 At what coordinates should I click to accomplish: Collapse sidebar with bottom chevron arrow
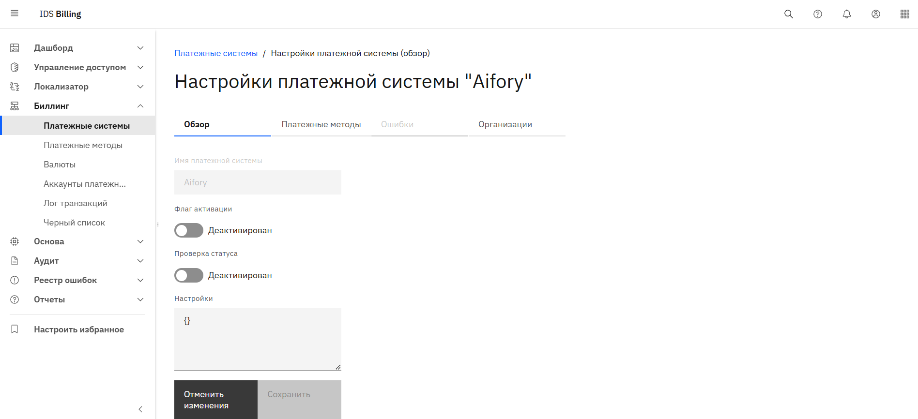(x=140, y=409)
